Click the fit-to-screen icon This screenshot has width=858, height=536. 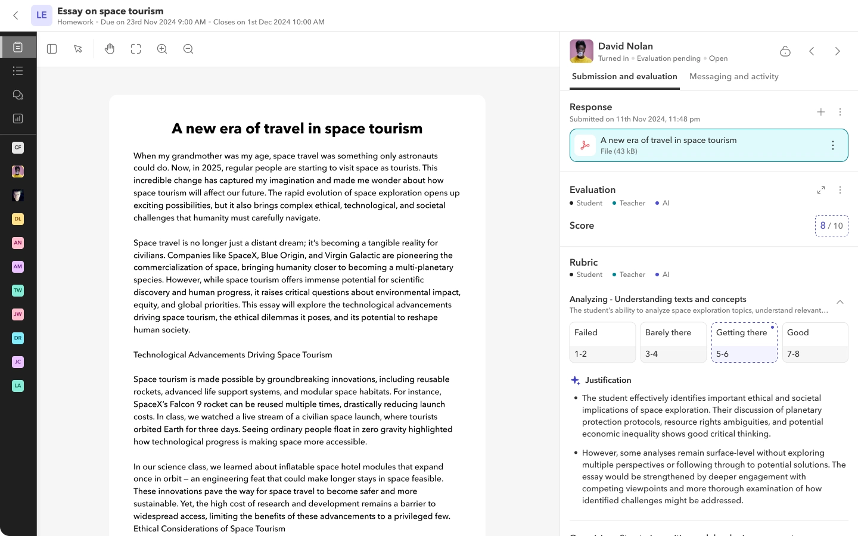(x=136, y=49)
